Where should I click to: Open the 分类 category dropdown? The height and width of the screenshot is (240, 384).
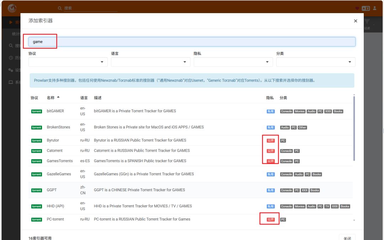click(x=316, y=62)
